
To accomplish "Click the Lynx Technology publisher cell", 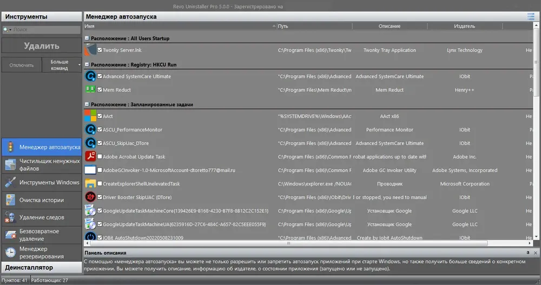I will point(465,50).
